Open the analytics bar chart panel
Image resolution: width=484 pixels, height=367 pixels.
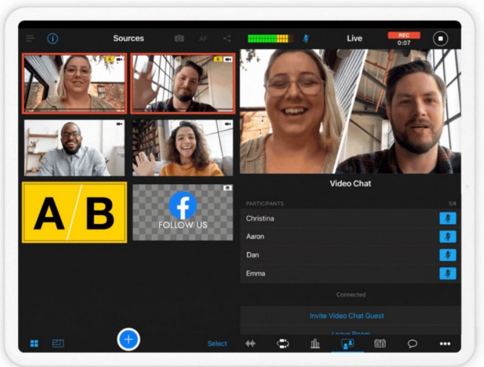(315, 344)
